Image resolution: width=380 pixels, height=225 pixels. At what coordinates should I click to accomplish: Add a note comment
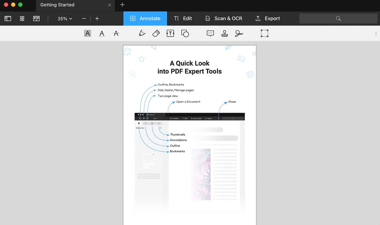[210, 33]
